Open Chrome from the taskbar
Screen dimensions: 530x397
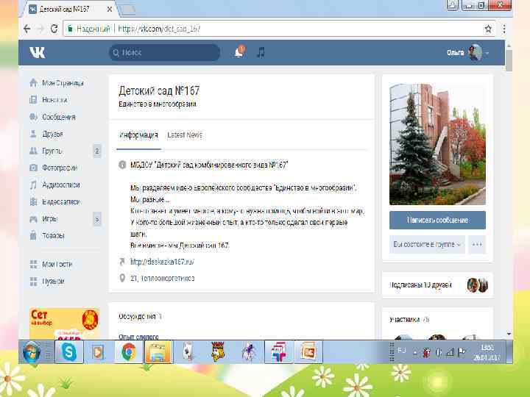[x=128, y=352]
